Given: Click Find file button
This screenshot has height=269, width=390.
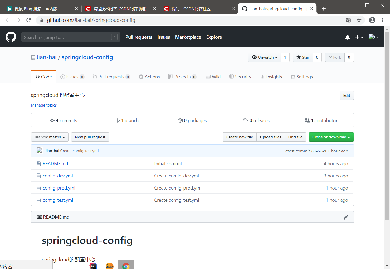Looking at the screenshot, I should pos(295,137).
